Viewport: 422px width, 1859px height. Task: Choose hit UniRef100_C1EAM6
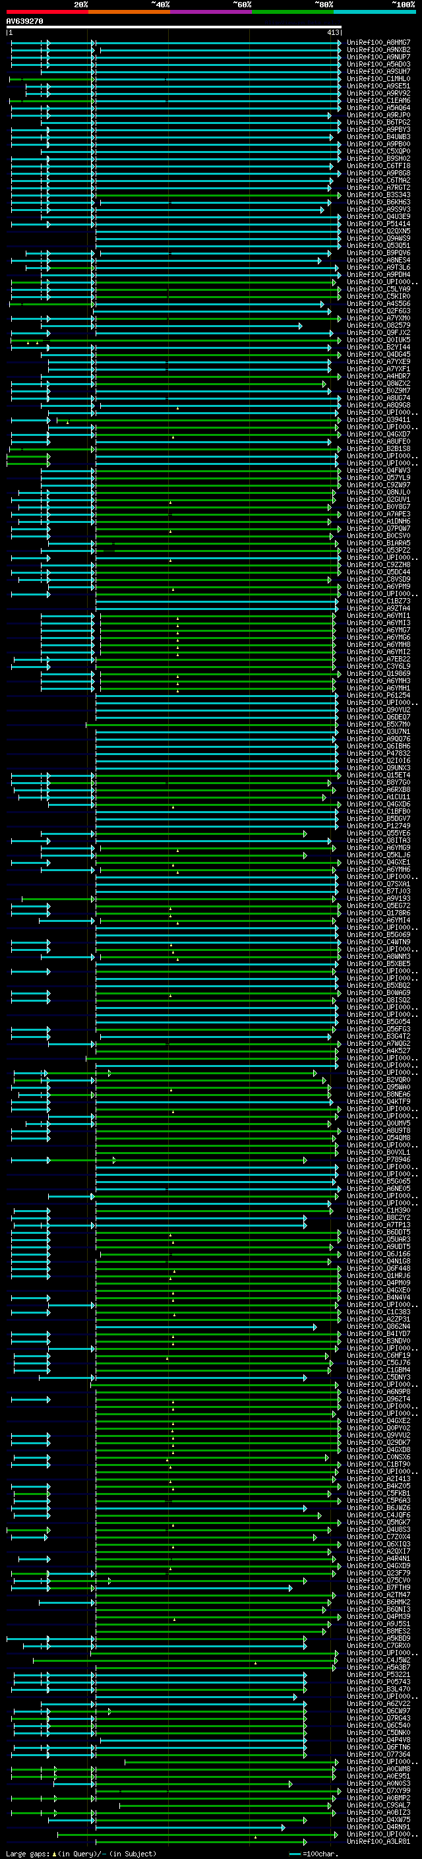coord(378,100)
